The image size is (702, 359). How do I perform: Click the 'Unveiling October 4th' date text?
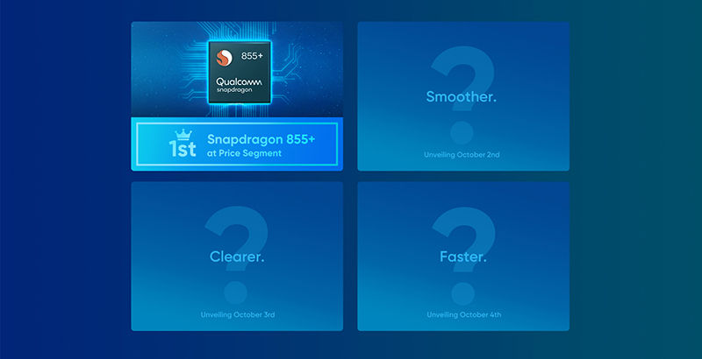[463, 313]
